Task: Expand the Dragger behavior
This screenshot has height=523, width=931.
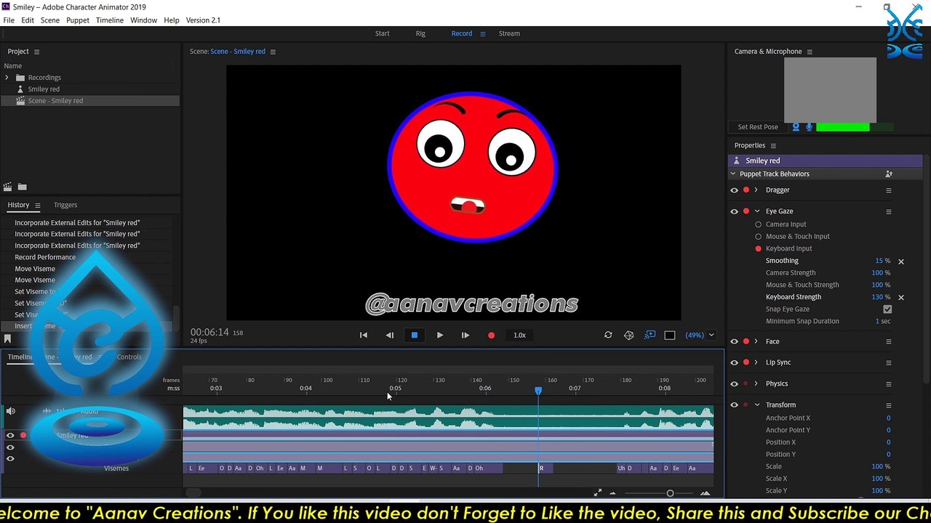Action: pos(756,190)
